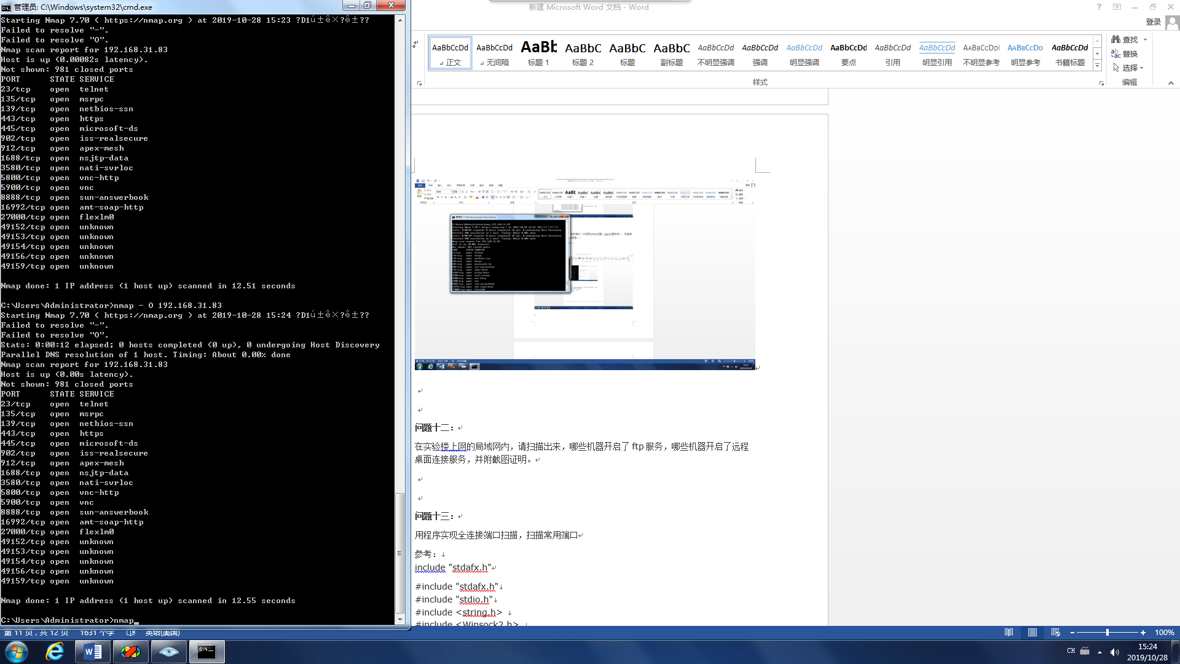The height and width of the screenshot is (664, 1180).
Task: Select Print Layout view toggle
Action: coord(1032,633)
